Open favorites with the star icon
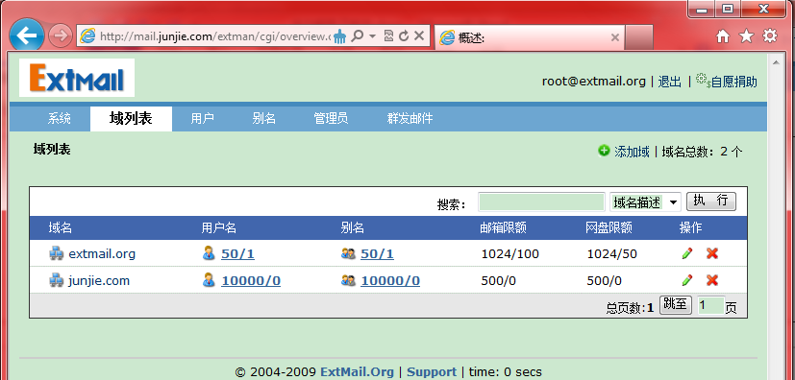 click(x=746, y=36)
